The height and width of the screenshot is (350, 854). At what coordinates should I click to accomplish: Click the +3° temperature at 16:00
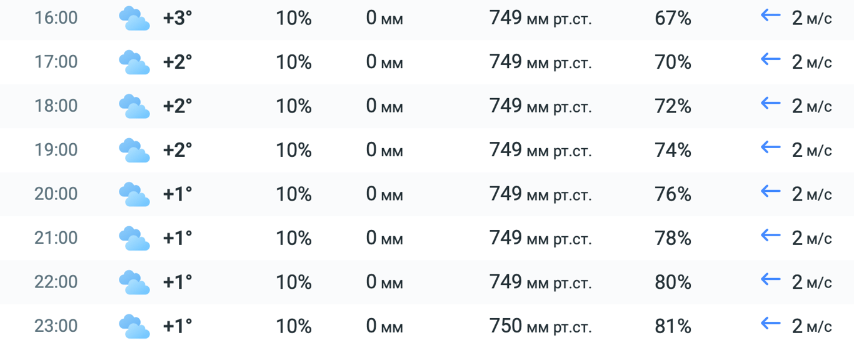(x=178, y=18)
